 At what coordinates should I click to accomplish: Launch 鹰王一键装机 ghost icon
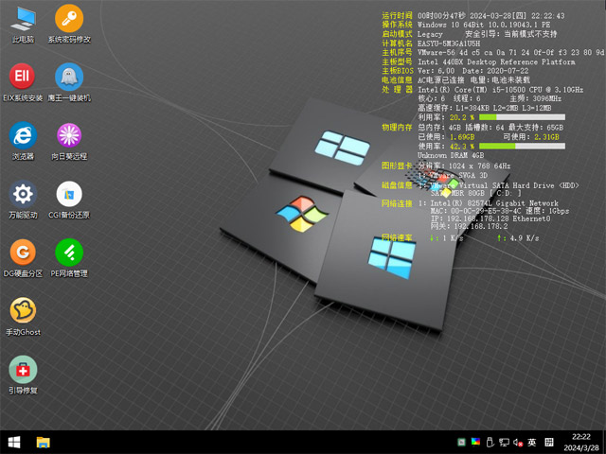(69, 82)
